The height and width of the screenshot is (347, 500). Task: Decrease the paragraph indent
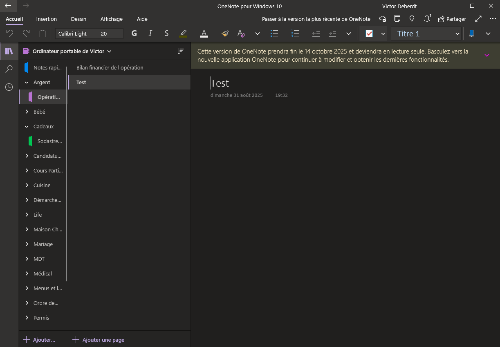coord(316,34)
